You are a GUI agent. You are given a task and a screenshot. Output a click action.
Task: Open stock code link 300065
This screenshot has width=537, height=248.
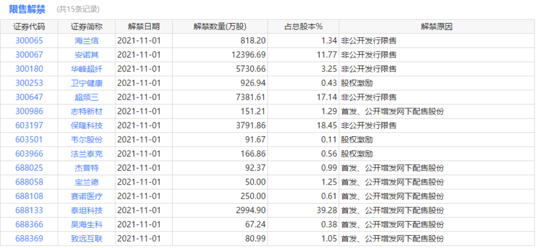tap(29, 41)
